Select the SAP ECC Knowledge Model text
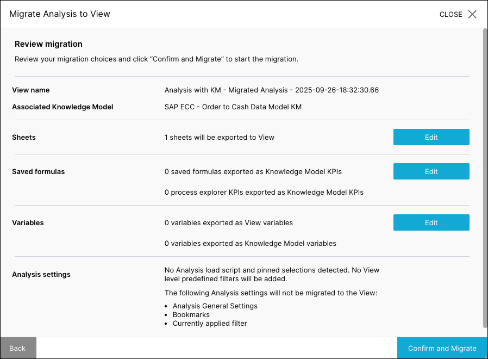 coord(233,107)
